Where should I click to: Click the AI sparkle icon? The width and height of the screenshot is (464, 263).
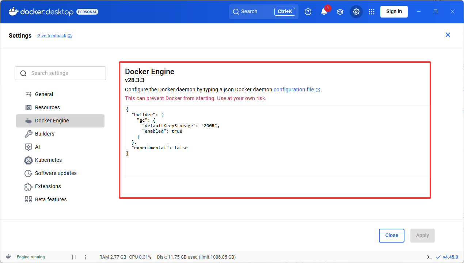(28, 147)
